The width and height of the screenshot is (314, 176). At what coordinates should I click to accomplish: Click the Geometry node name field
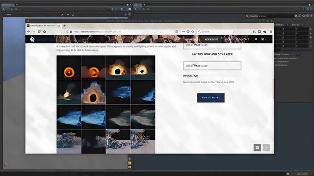click(276, 16)
